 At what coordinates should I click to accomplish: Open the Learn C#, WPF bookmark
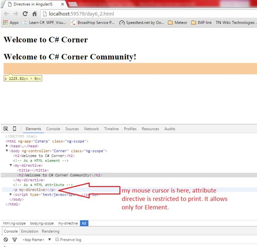(x=45, y=23)
